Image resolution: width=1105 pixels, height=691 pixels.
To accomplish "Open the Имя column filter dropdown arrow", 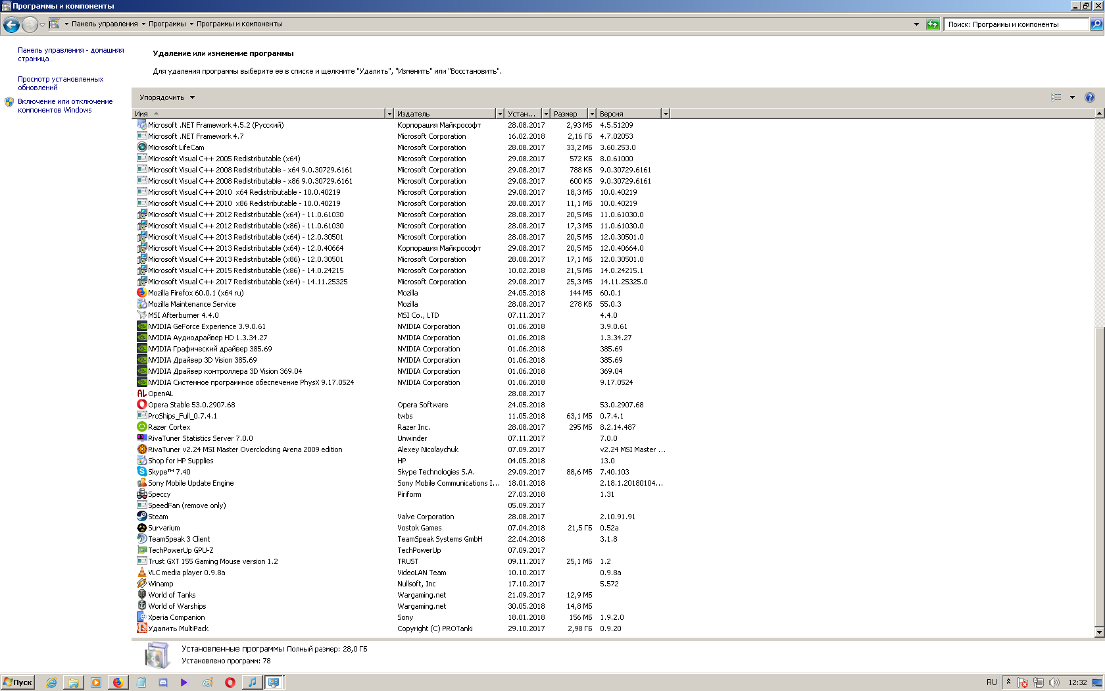I will [x=389, y=114].
